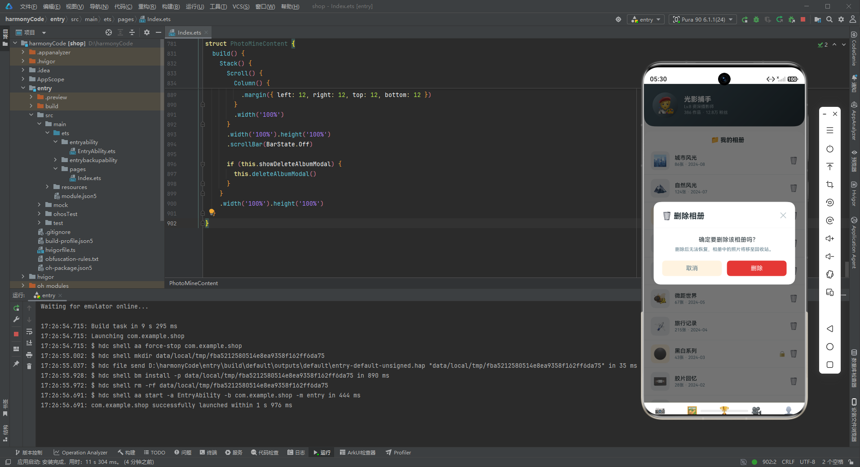Toggle the 预览器 side panel
Viewport: 860px width, 467px height.
click(x=854, y=161)
